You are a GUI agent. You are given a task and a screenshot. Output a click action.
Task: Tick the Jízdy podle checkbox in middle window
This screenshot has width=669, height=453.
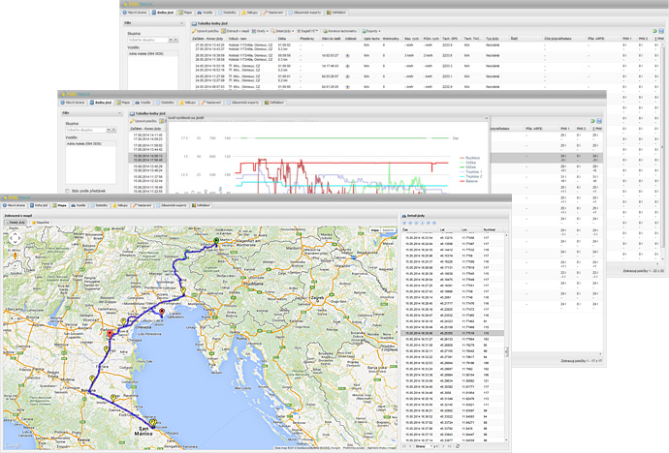(66, 191)
